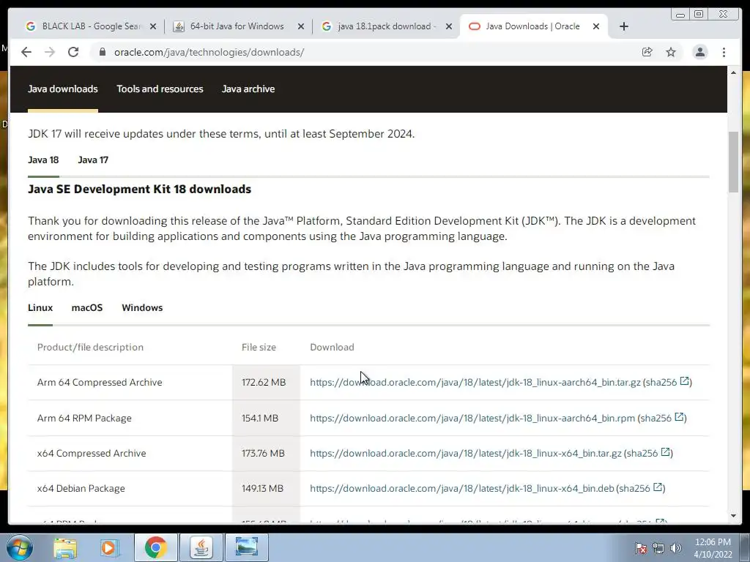Open sha256 link icon for aarch64 tar.gz

tap(685, 381)
